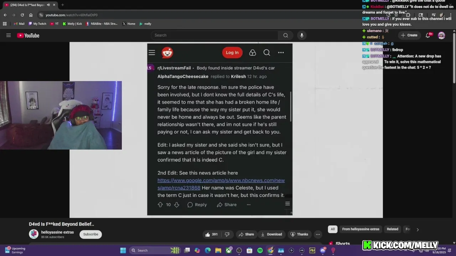Open the nbcnews.com article link
Image resolution: width=456 pixels, height=256 pixels.
click(x=221, y=184)
